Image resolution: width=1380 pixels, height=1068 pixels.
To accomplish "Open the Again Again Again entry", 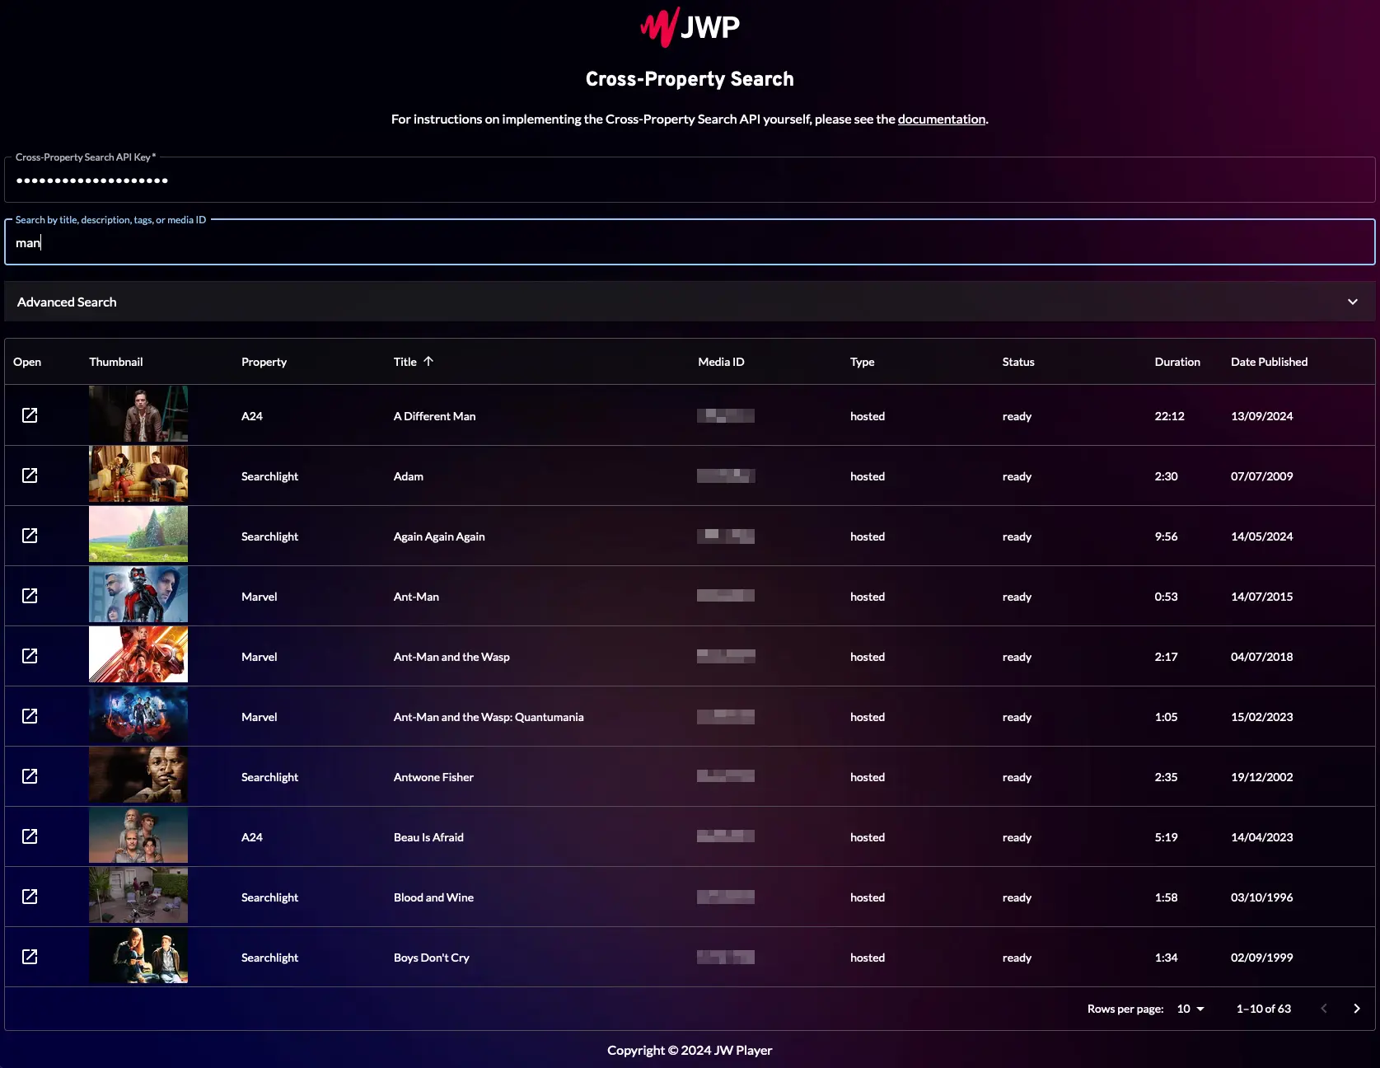I will [x=30, y=536].
